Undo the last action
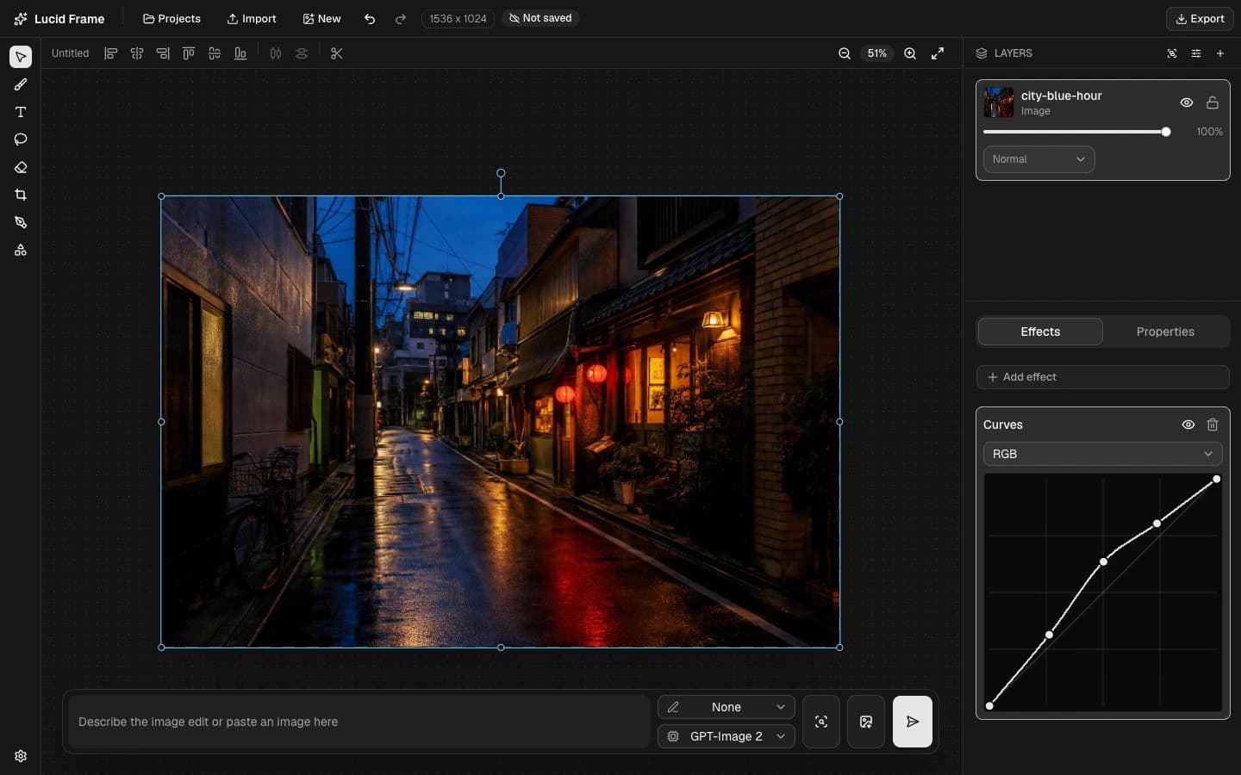Viewport: 1241px width, 775px height. [x=370, y=18]
